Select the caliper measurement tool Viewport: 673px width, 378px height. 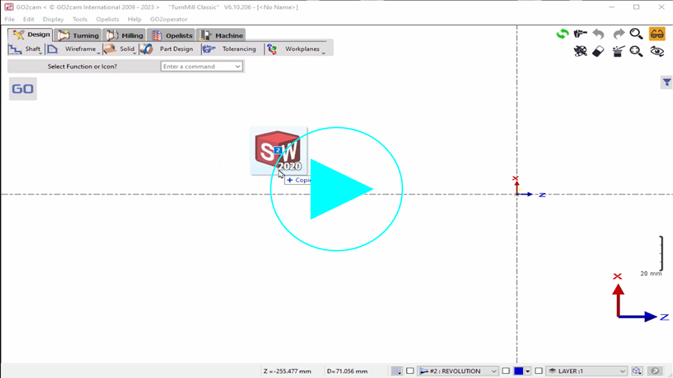coord(580,34)
